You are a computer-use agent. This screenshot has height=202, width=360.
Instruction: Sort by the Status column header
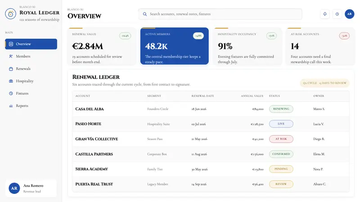click(x=274, y=96)
